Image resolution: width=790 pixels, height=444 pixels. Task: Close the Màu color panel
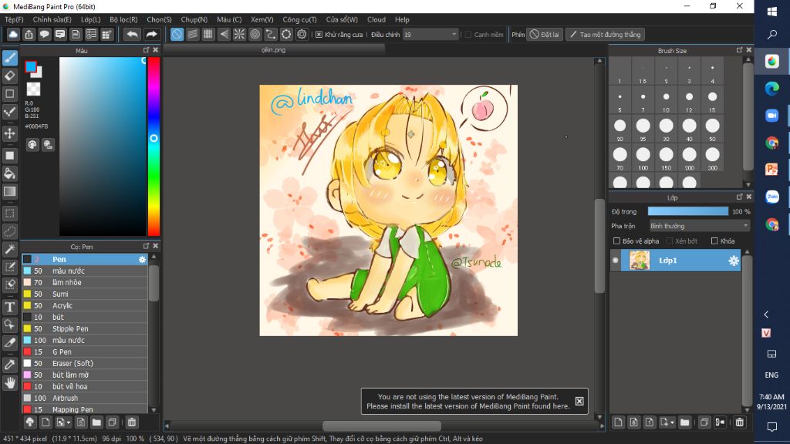156,50
